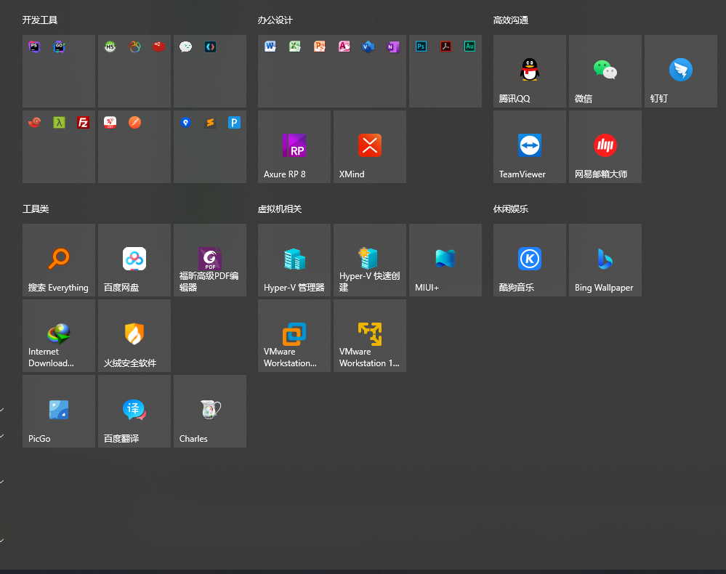This screenshot has width=726, height=574.
Task: Click the Sublime Text icon
Action: click(x=210, y=122)
